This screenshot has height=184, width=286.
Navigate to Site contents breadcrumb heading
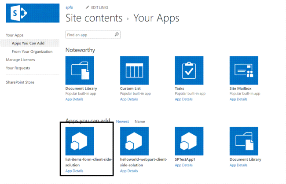click(94, 18)
